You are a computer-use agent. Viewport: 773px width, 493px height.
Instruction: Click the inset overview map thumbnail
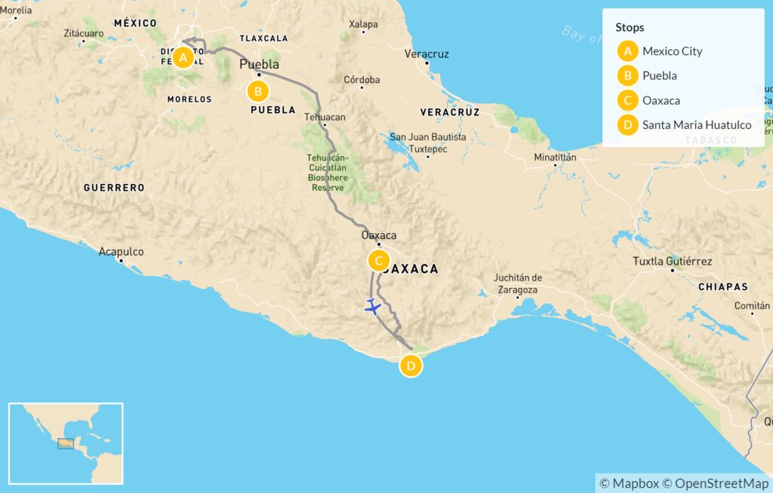click(x=66, y=443)
